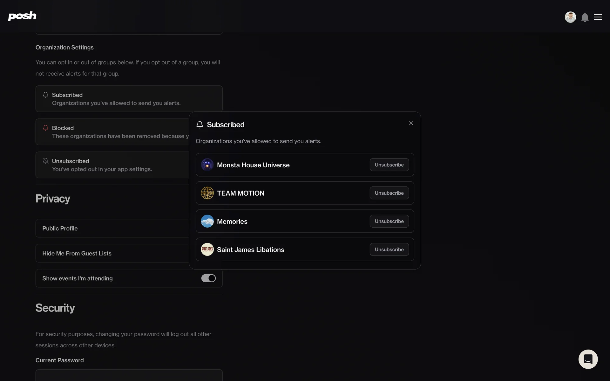Screen dimensions: 610x381
Task: Unsubscribe from Saint James Libations
Action: pyautogui.click(x=389, y=250)
